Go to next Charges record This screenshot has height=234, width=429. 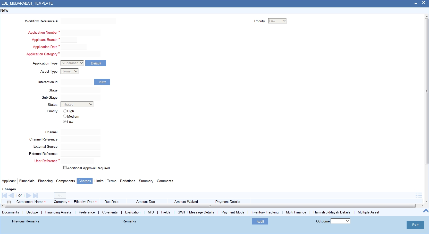[x=29, y=195]
